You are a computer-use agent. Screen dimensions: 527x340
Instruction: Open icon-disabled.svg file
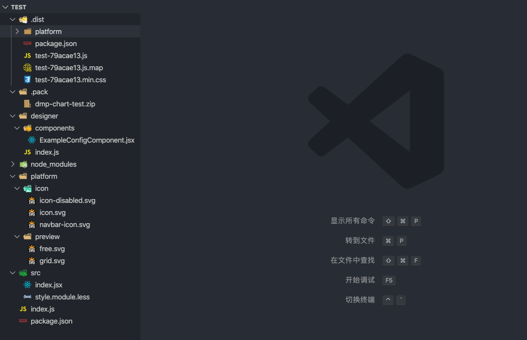click(67, 201)
